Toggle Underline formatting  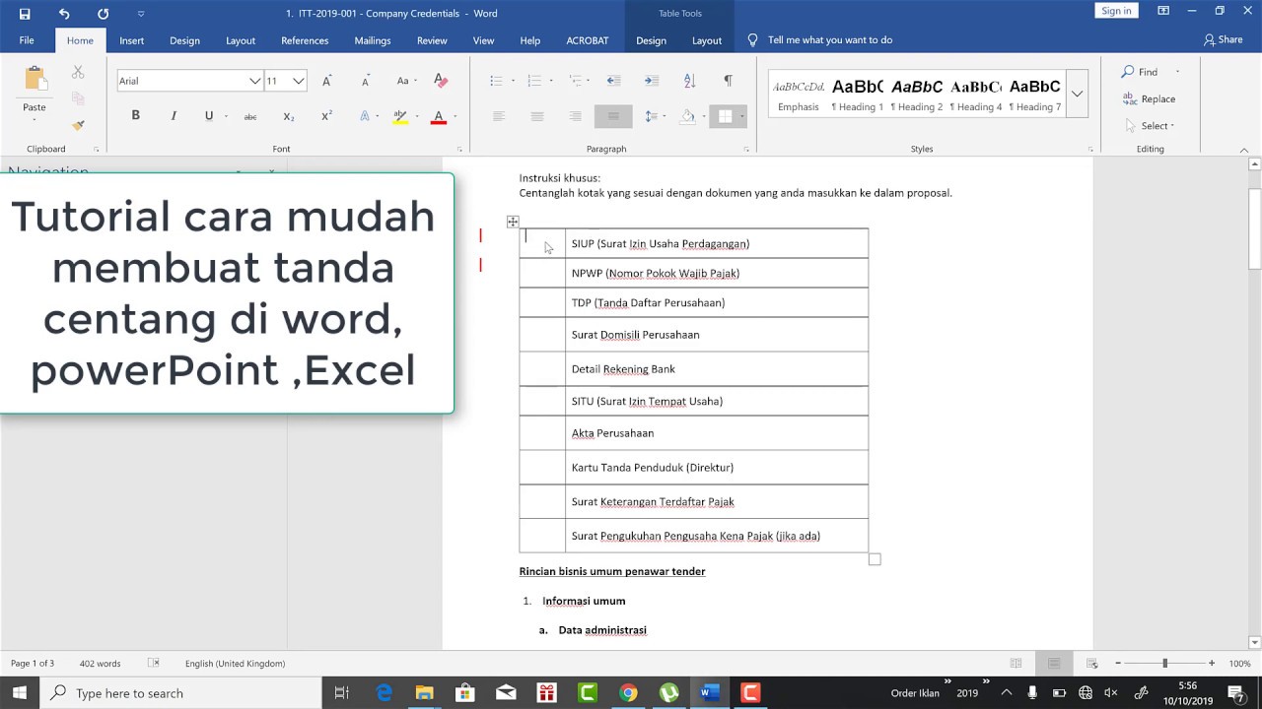(x=209, y=116)
